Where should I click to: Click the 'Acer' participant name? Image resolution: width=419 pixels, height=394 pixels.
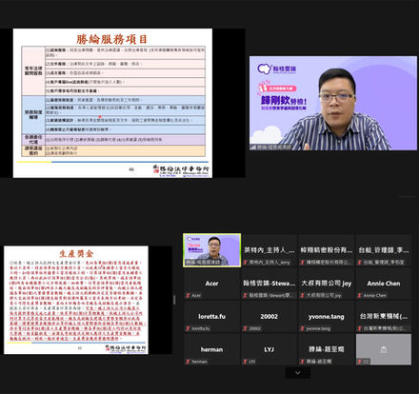pyautogui.click(x=211, y=284)
